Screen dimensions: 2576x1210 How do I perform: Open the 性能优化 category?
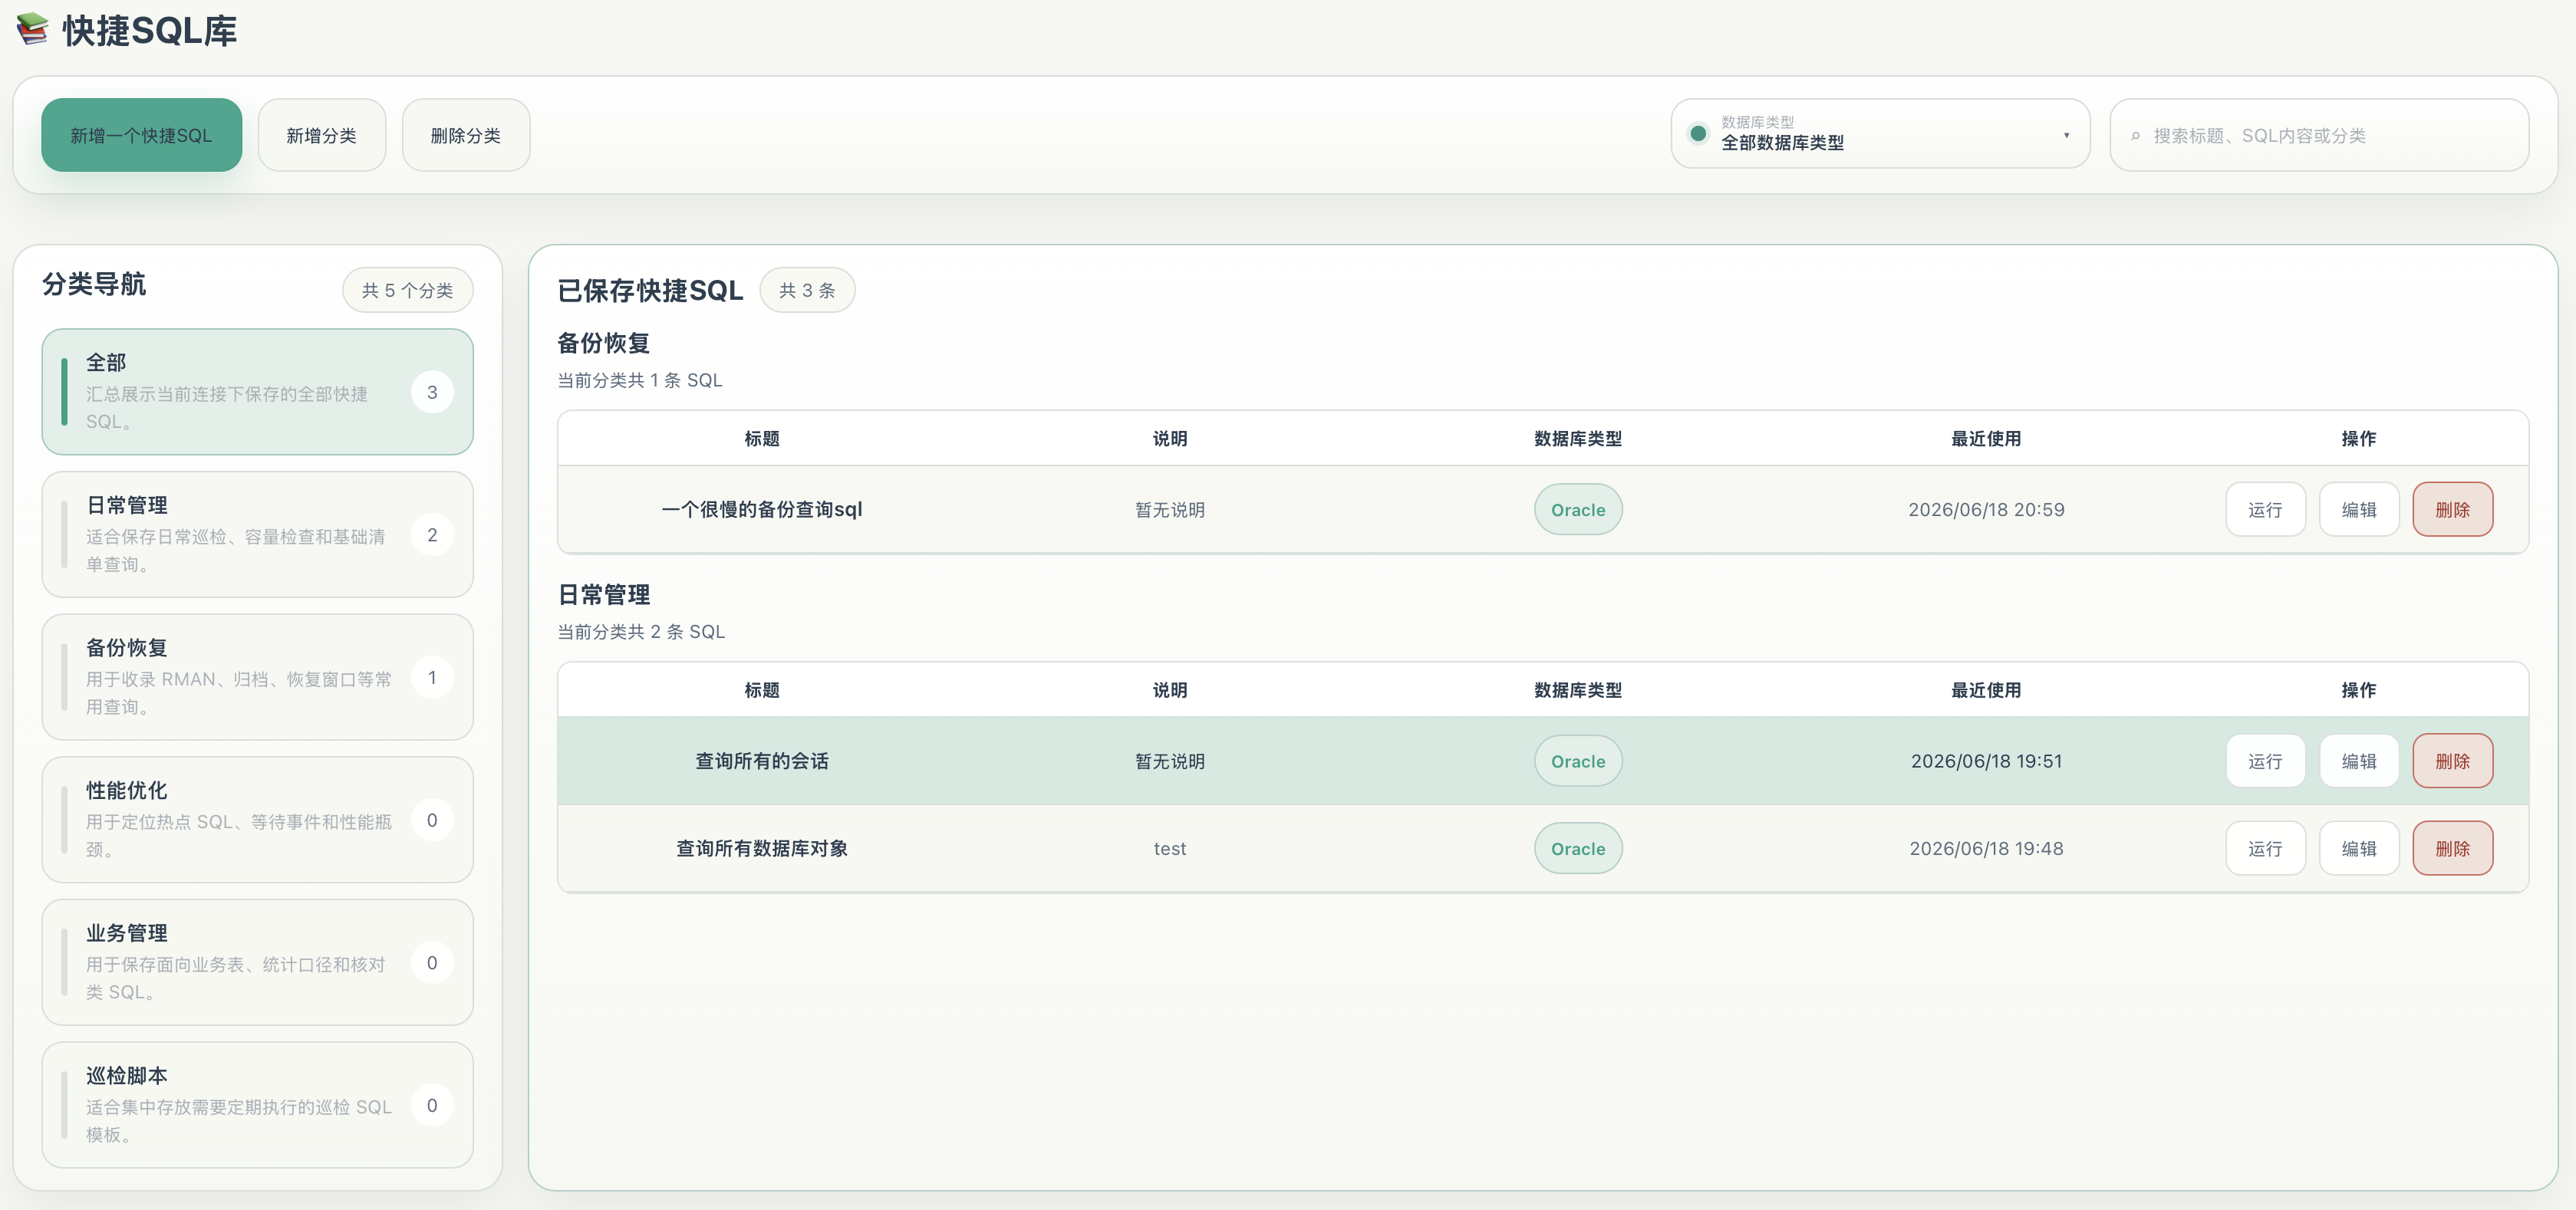point(257,820)
